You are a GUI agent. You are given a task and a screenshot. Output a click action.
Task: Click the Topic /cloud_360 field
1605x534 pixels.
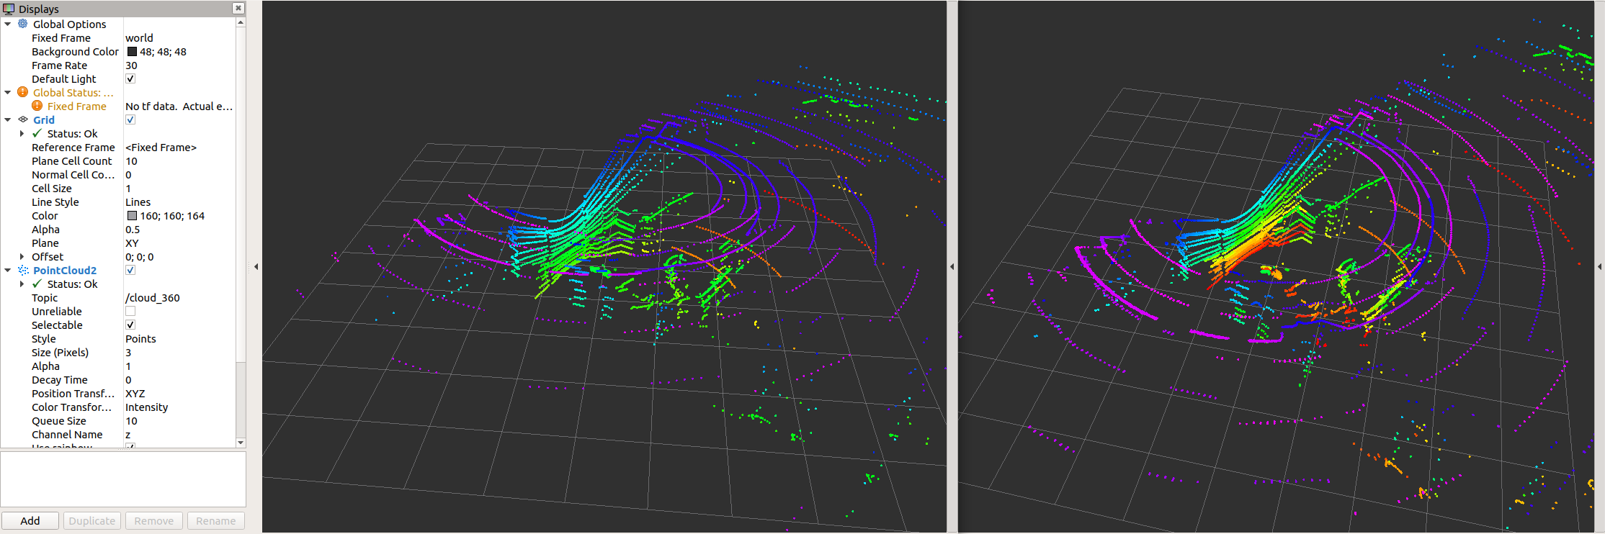pyautogui.click(x=153, y=297)
